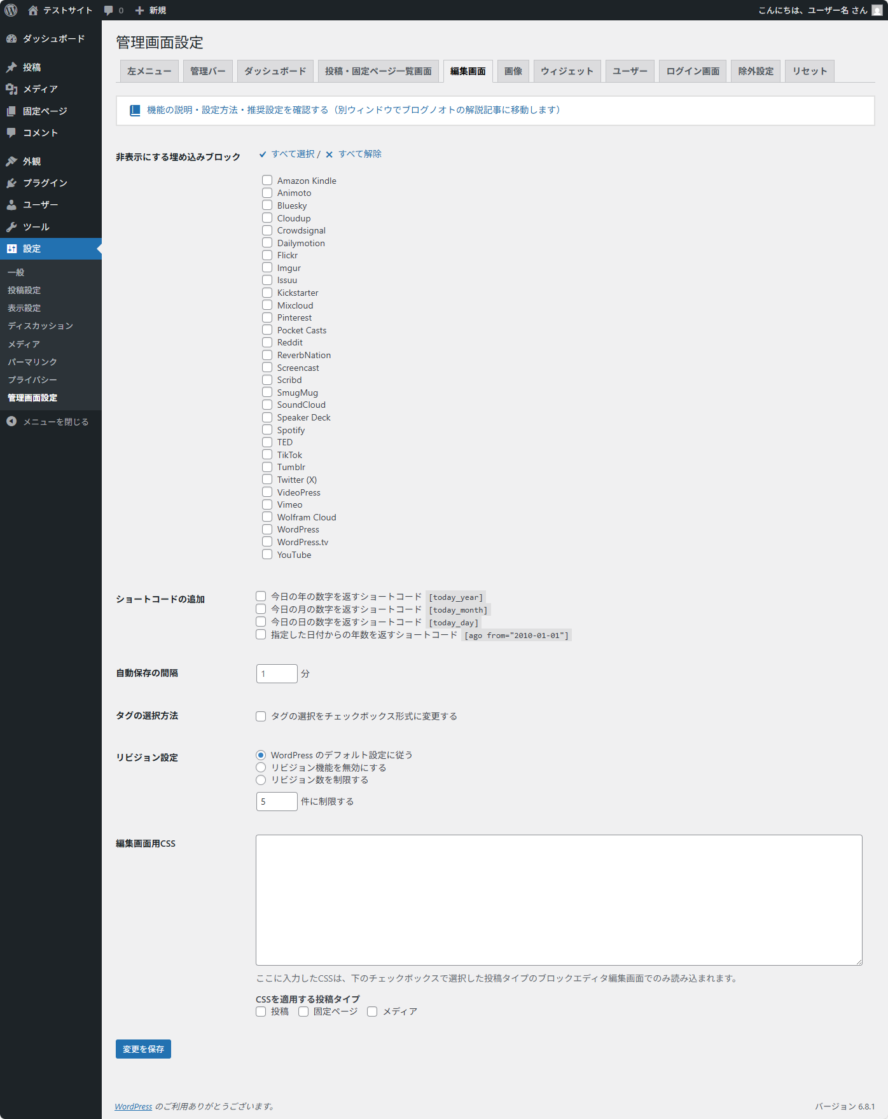Click the 外観 paintbrush icon
Viewport: 888px width, 1119px height.
click(11, 162)
